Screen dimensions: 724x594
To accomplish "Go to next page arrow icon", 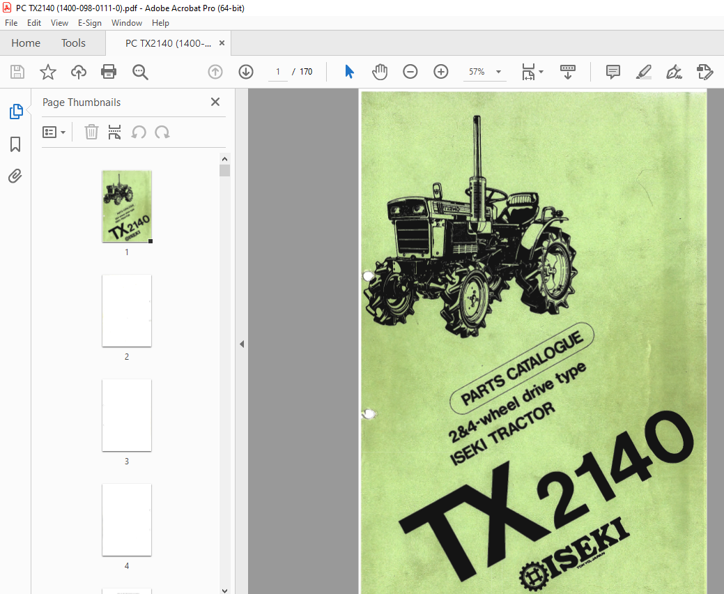I will pyautogui.click(x=246, y=72).
